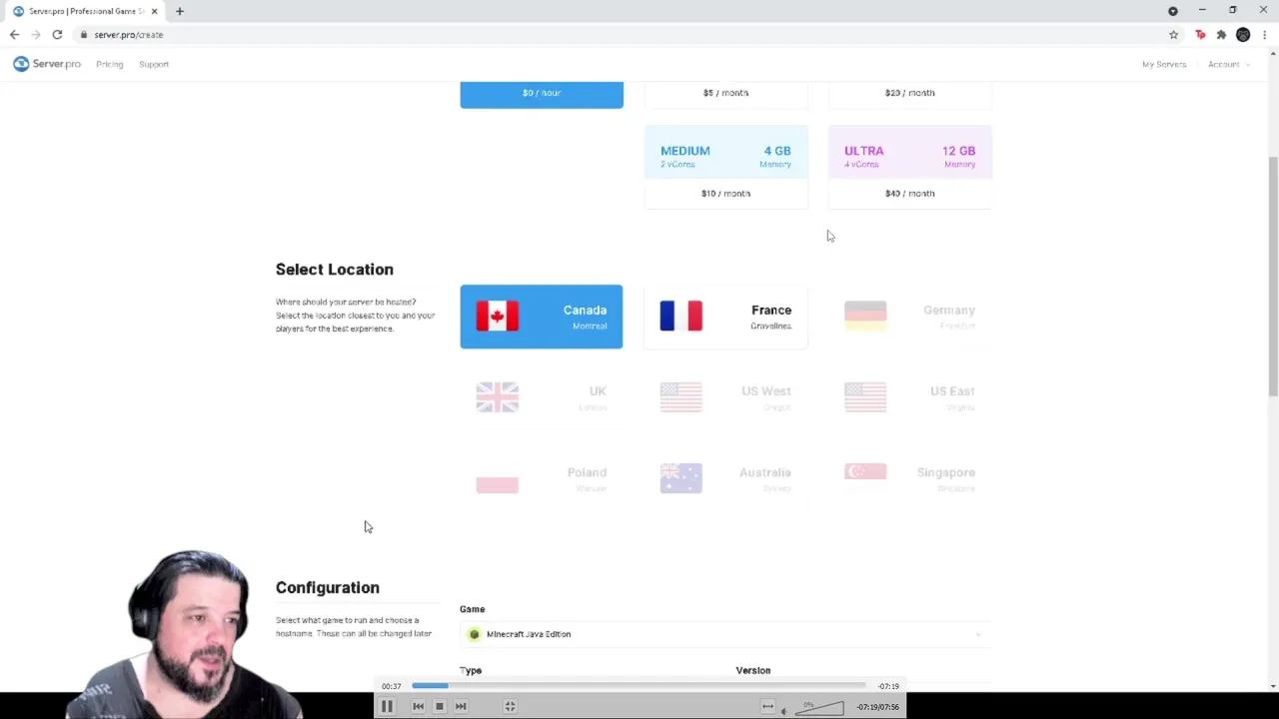The width and height of the screenshot is (1279, 719).
Task: Go to Server.pro home via logo
Action: pos(47,64)
